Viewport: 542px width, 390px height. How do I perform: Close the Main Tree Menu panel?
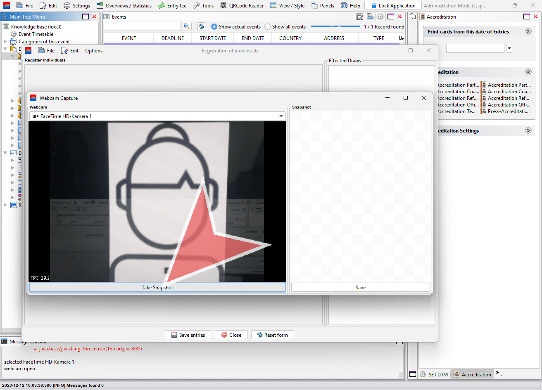[x=94, y=17]
